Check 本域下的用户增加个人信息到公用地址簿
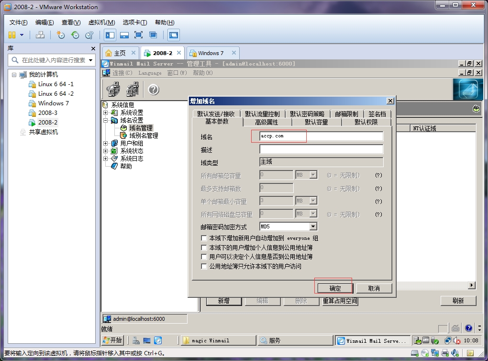Image resolution: width=488 pixels, height=361 pixels. tap(204, 248)
